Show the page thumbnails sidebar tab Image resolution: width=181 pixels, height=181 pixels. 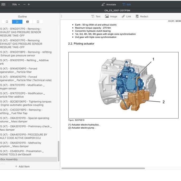38,22
